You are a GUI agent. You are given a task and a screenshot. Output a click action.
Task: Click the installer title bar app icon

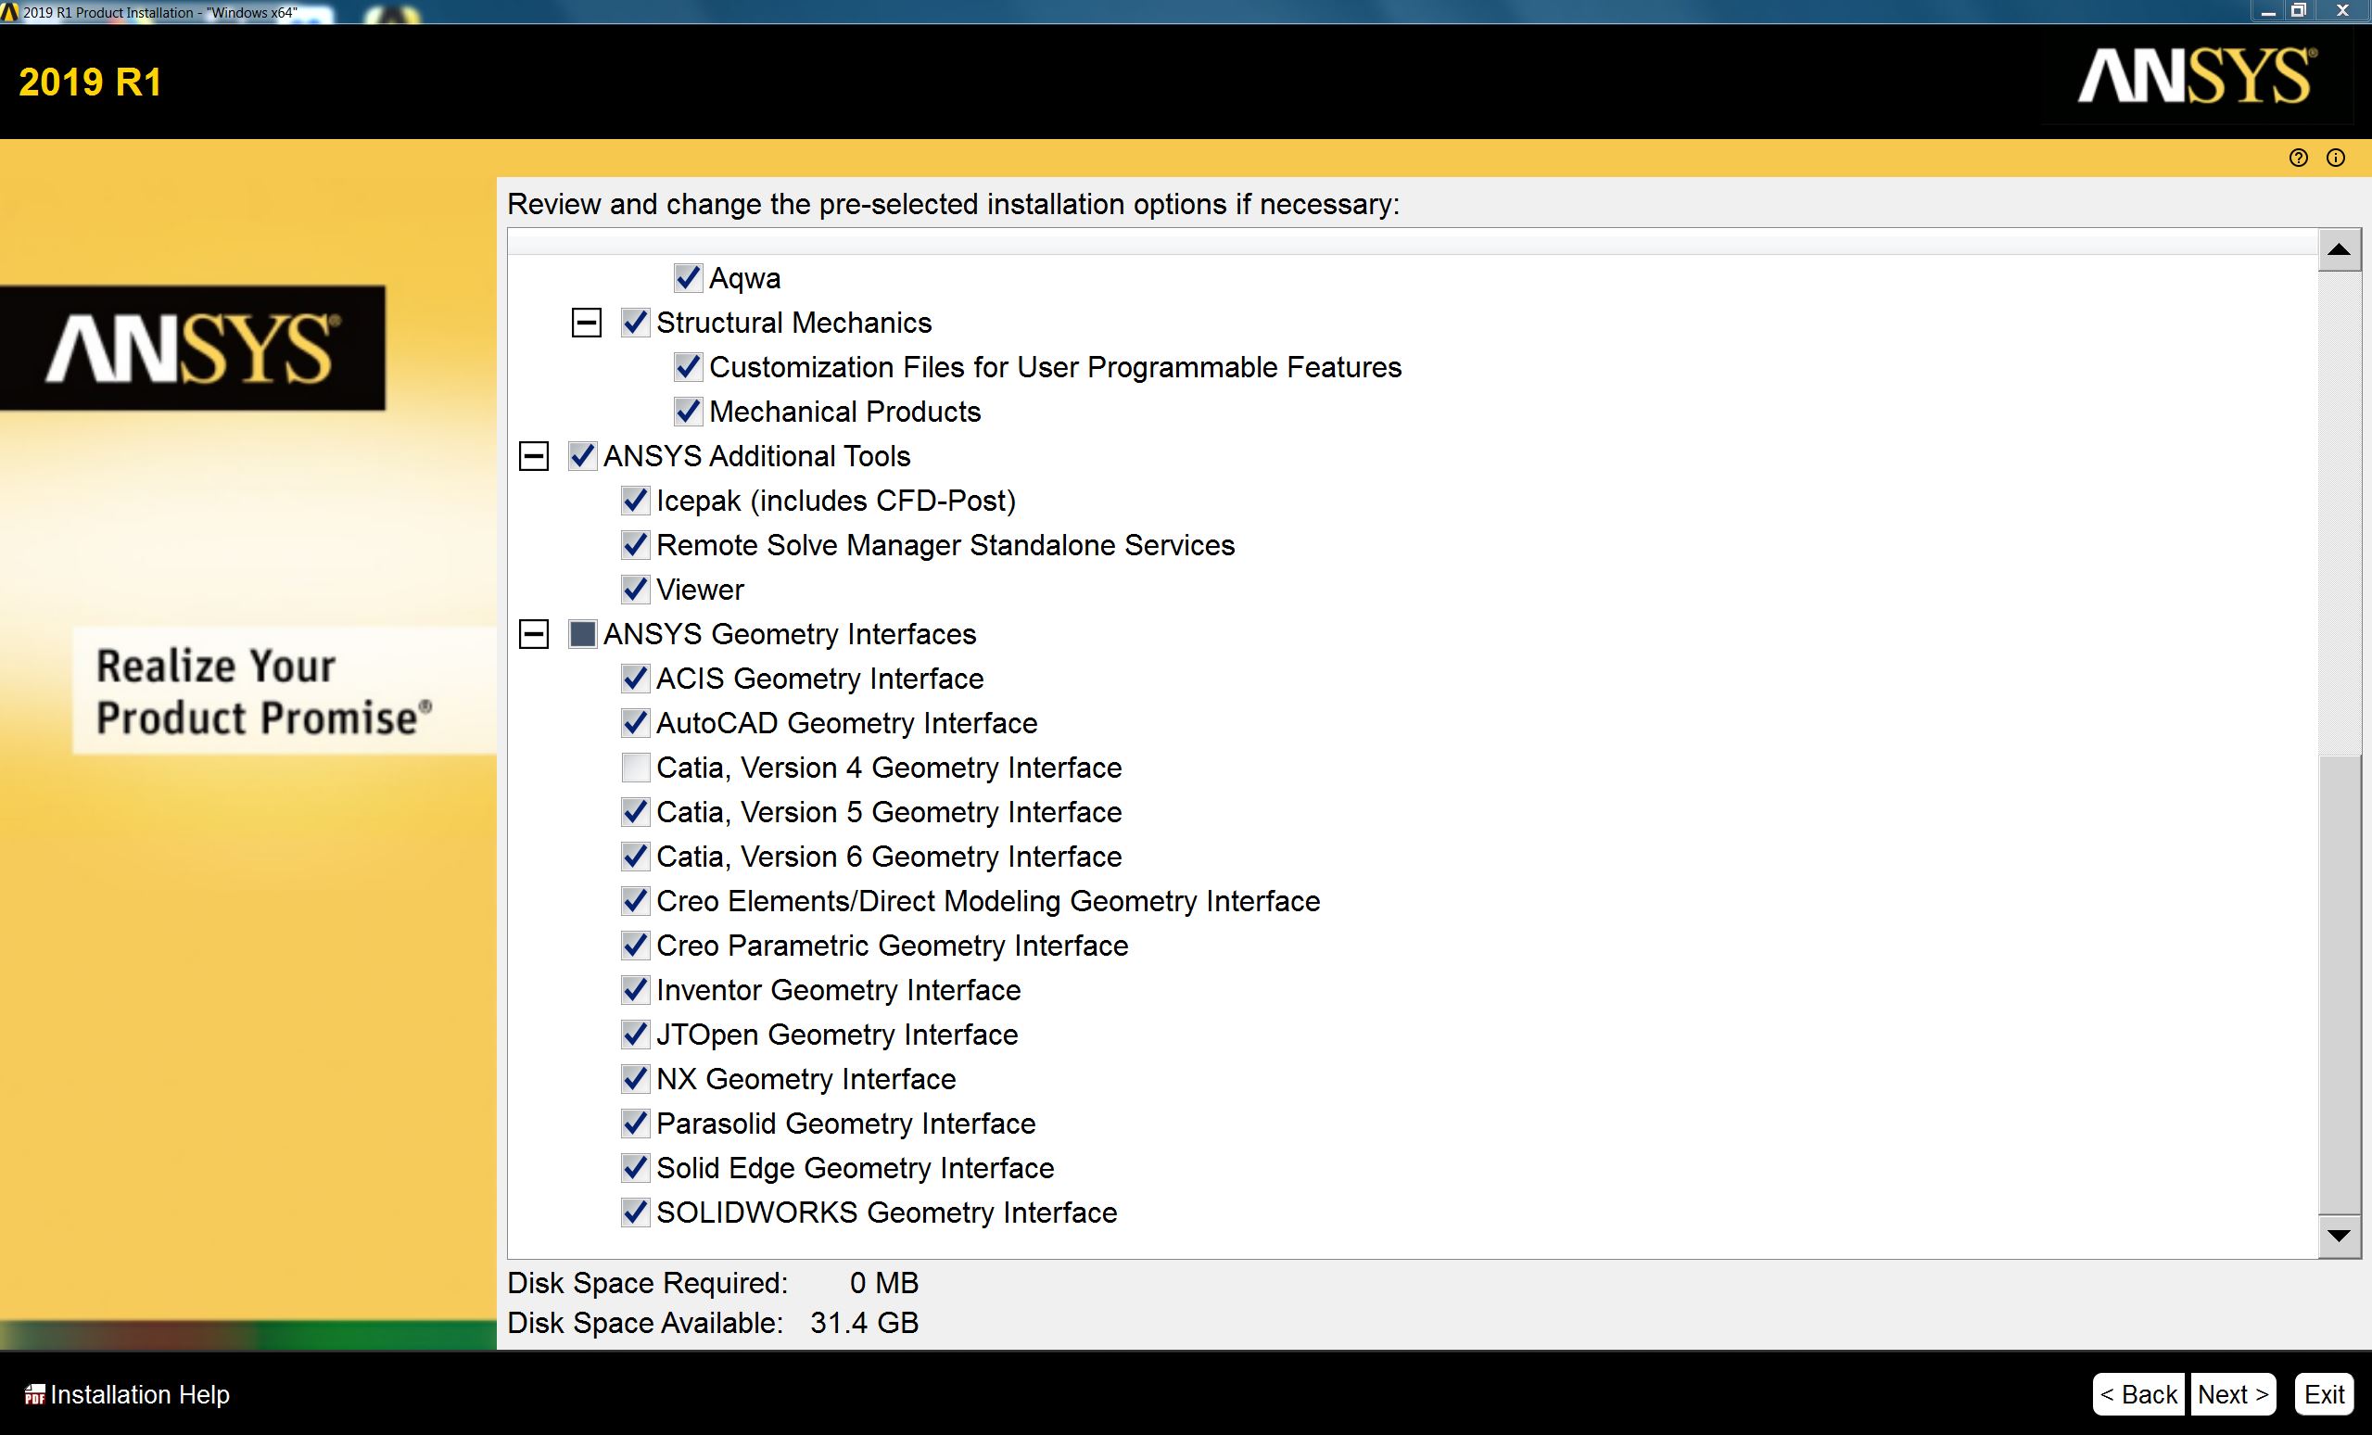[x=9, y=11]
